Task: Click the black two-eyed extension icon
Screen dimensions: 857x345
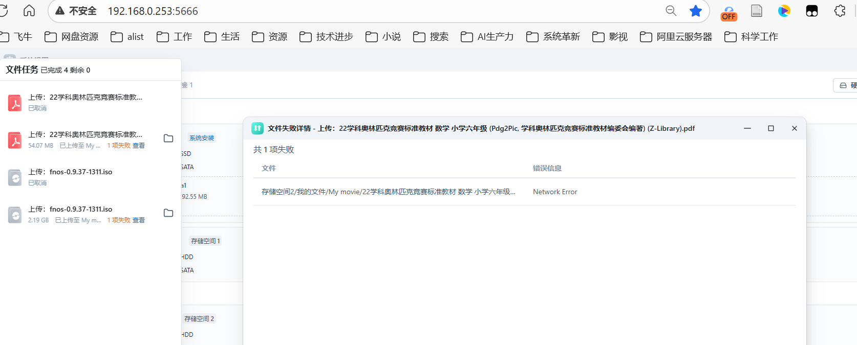Action: point(812,11)
